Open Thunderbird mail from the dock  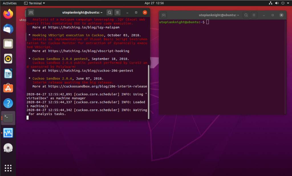[x=8, y=28]
